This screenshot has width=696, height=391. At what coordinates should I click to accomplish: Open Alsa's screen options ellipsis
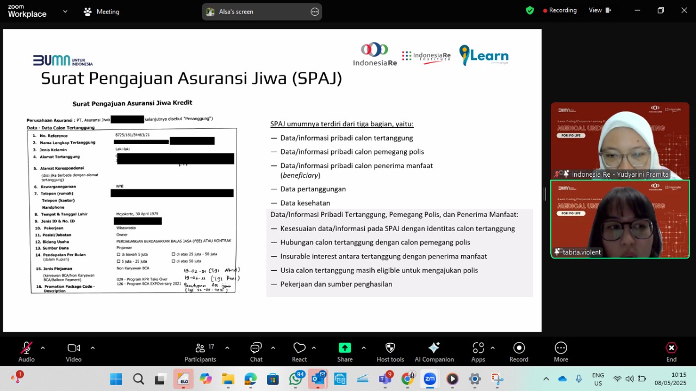tap(315, 11)
